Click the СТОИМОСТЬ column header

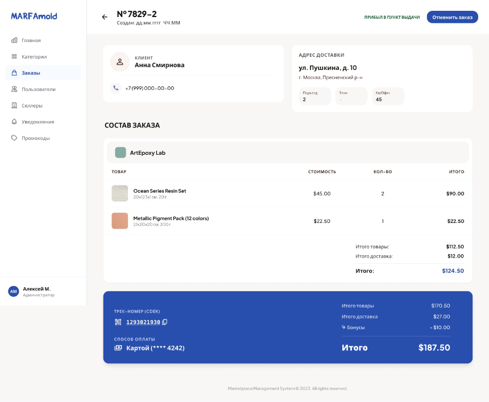pos(322,172)
